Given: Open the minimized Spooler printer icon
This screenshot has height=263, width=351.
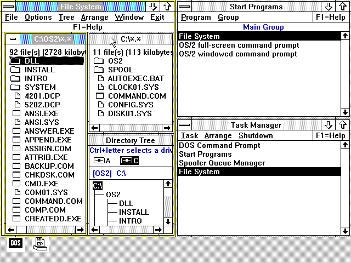Looking at the screenshot, I should pos(40,244).
